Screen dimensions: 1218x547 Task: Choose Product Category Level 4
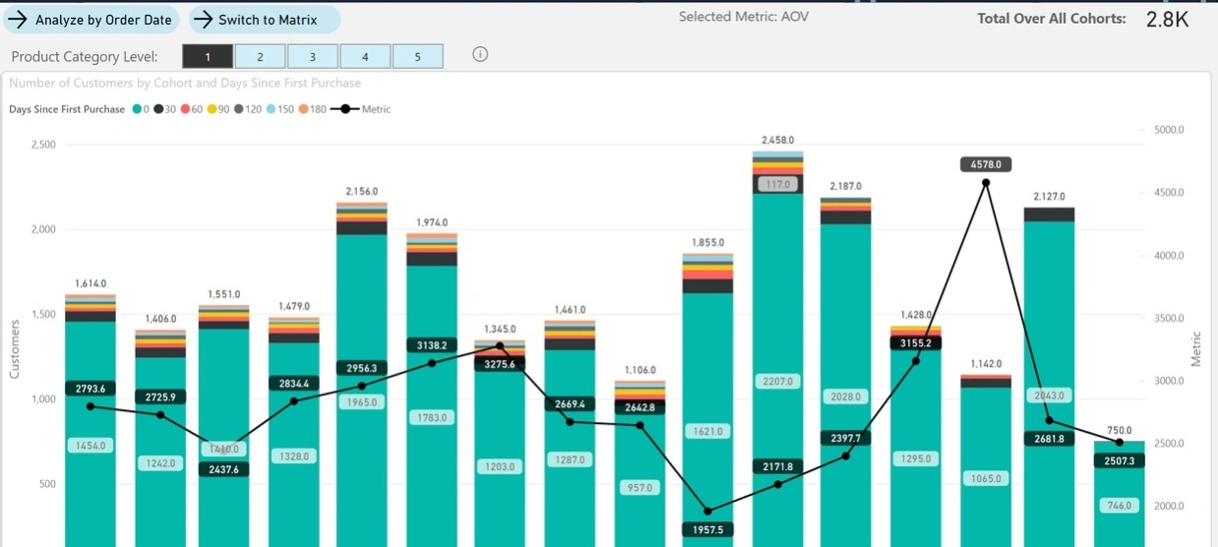365,57
